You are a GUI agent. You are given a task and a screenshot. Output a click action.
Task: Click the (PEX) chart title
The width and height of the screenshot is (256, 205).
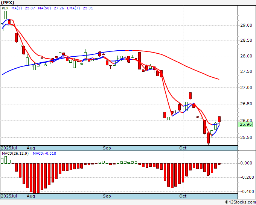click(x=8, y=3)
